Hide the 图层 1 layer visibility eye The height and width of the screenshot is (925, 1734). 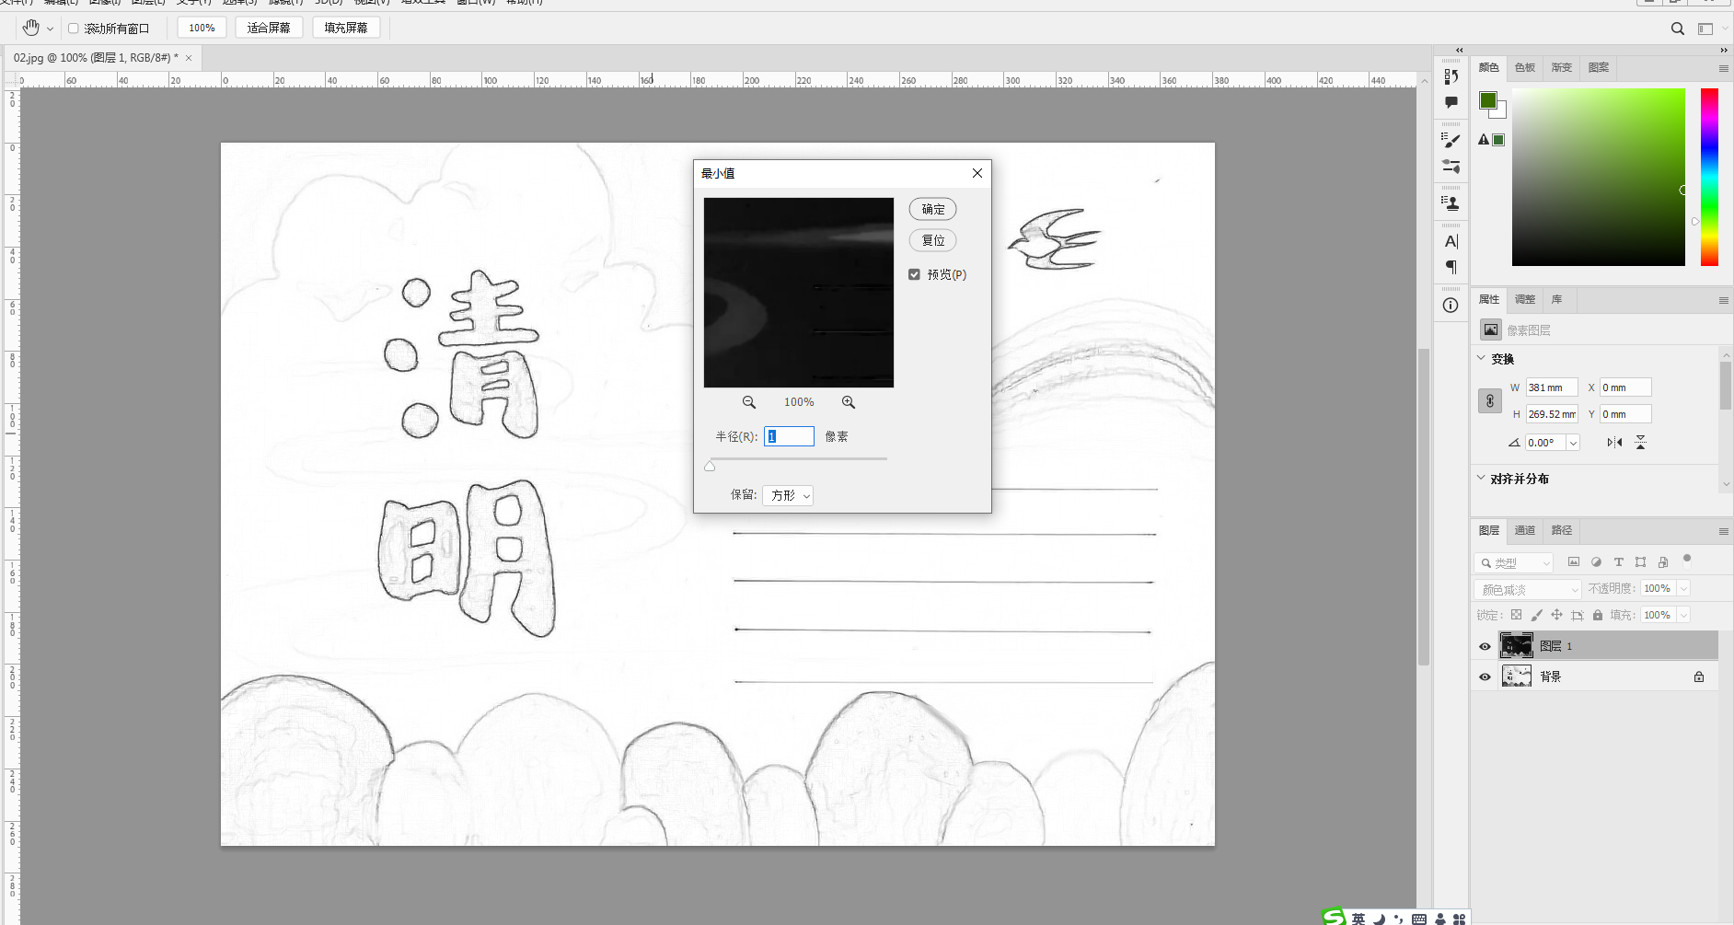tap(1485, 646)
